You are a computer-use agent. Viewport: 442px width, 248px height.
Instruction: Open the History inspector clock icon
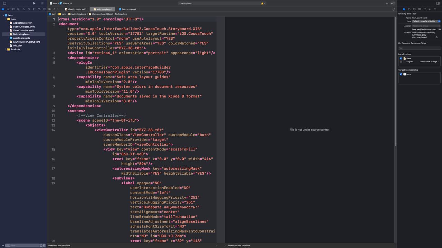[409, 9]
